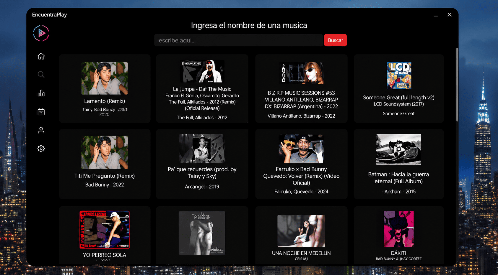Select the LCD Soundsystem album cover
This screenshot has width=498, height=275.
[x=399, y=75]
